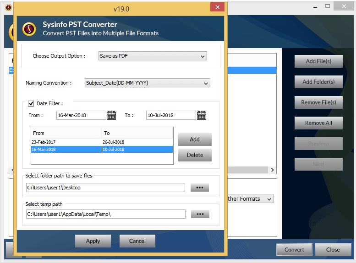Maximize the main application window
356x263 pixels.
[x=328, y=6]
